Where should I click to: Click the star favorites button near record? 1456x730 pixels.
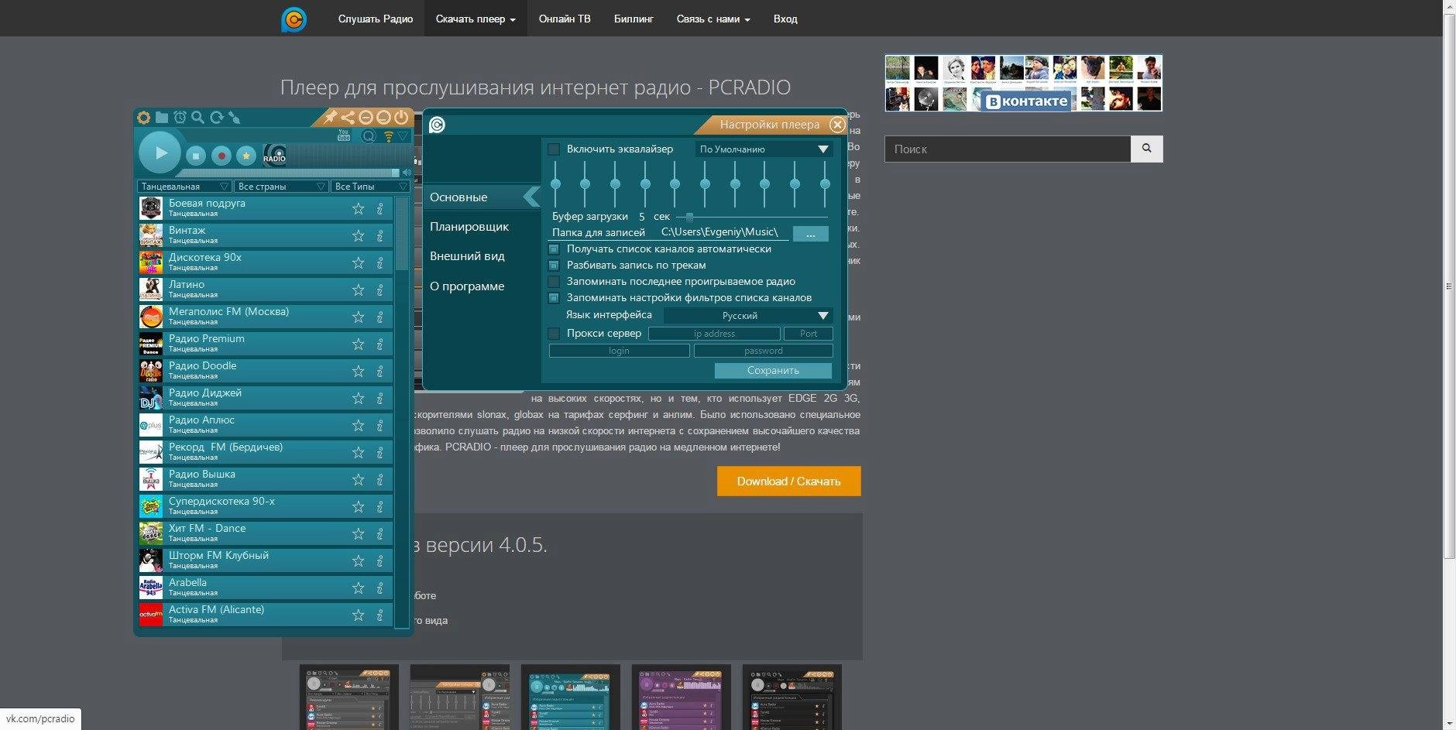pyautogui.click(x=246, y=156)
